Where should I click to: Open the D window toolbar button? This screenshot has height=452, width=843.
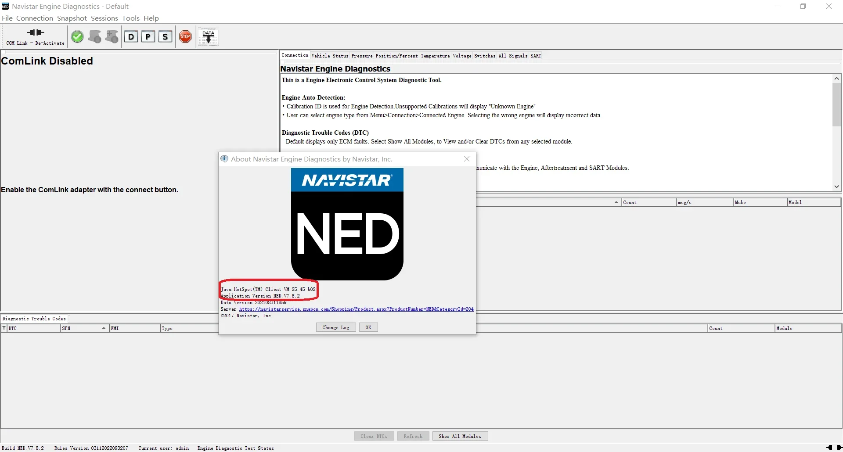coord(131,37)
